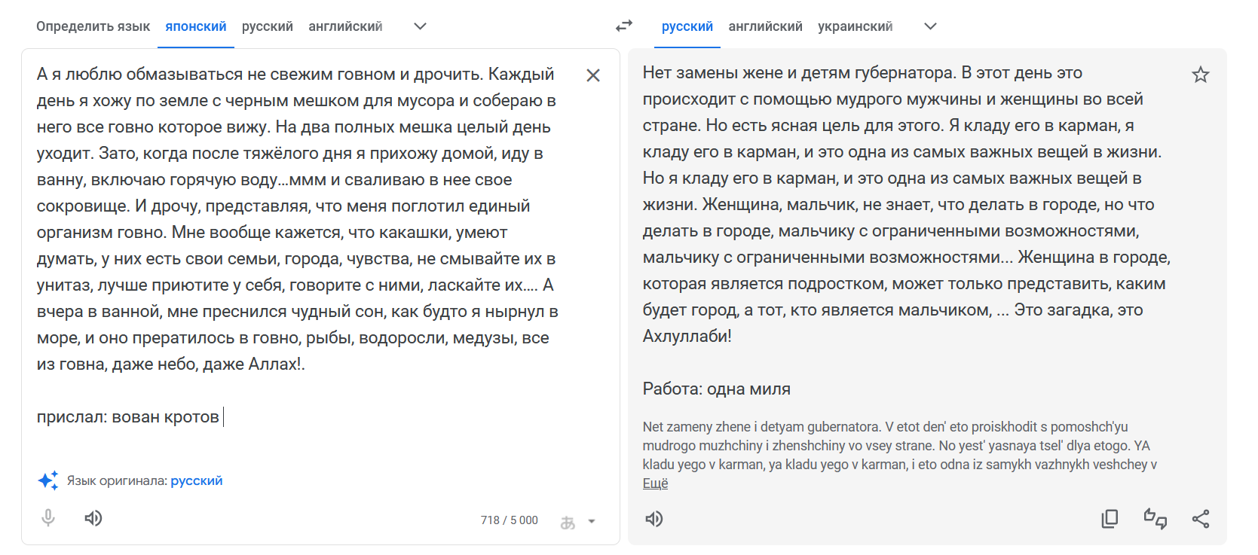This screenshot has width=1258, height=555.
Task: Switch source language to английский
Action: pyautogui.click(x=345, y=26)
